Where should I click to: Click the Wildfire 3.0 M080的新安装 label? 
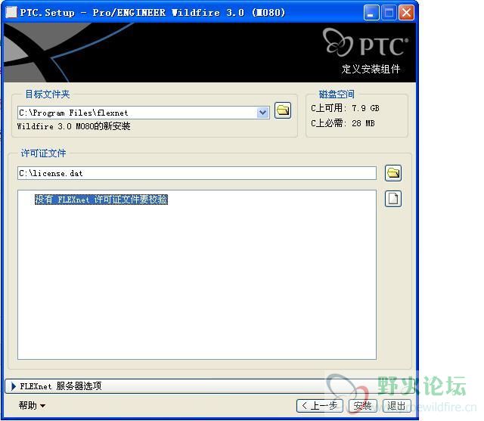pos(74,126)
